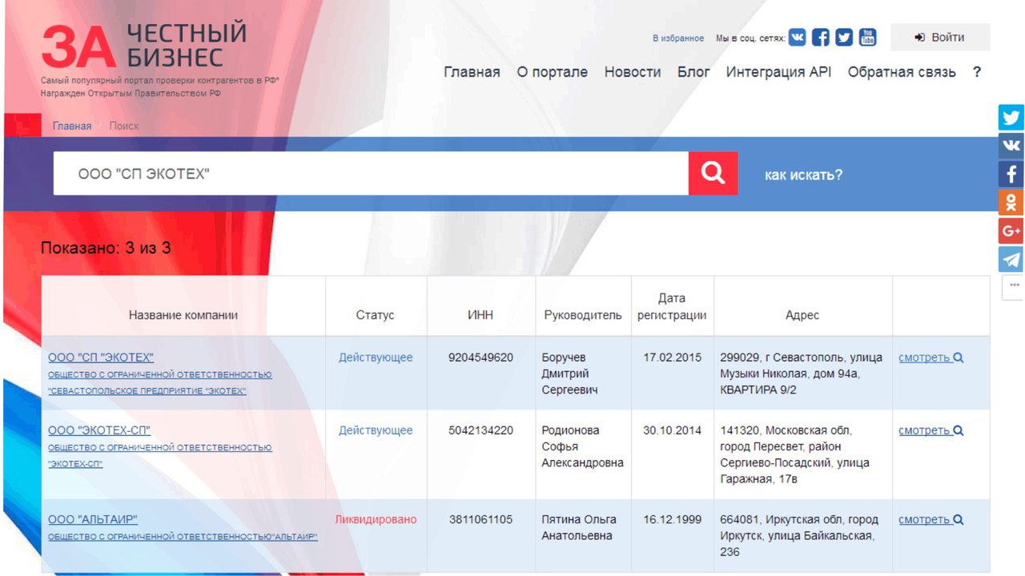The image size is (1025, 576).
Task: Open the ООО "АЛЬТАИР" company link
Action: [93, 519]
